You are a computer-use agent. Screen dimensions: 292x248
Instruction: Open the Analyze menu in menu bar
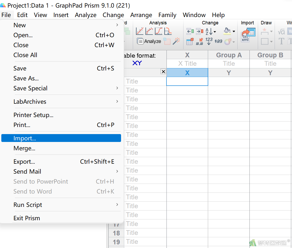pyautogui.click(x=86, y=15)
